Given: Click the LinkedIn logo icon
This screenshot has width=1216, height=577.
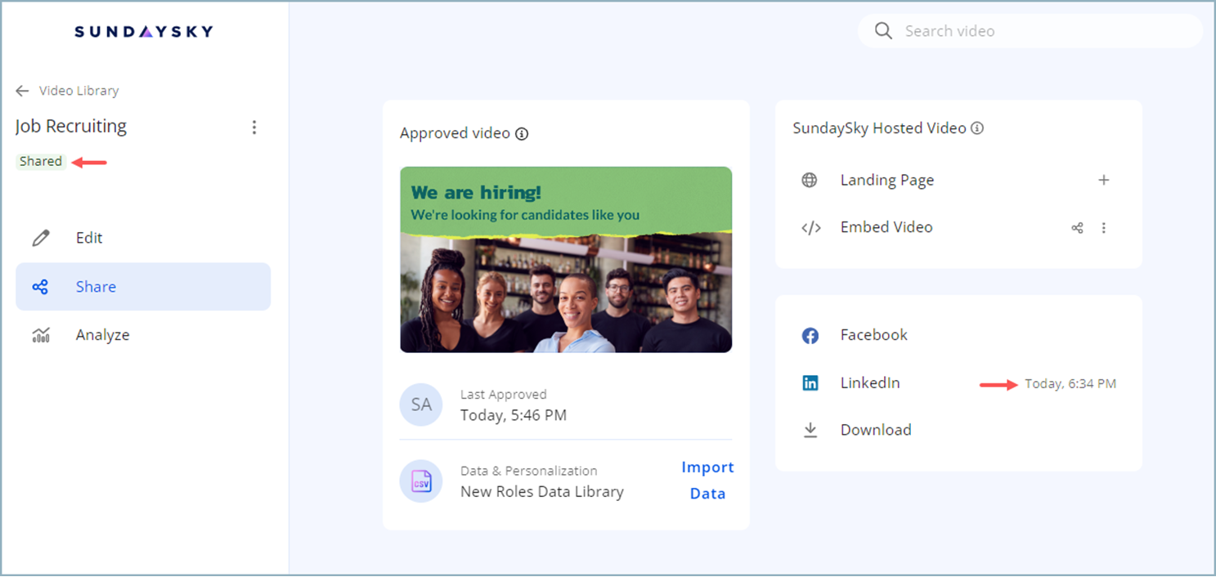Looking at the screenshot, I should pos(810,382).
